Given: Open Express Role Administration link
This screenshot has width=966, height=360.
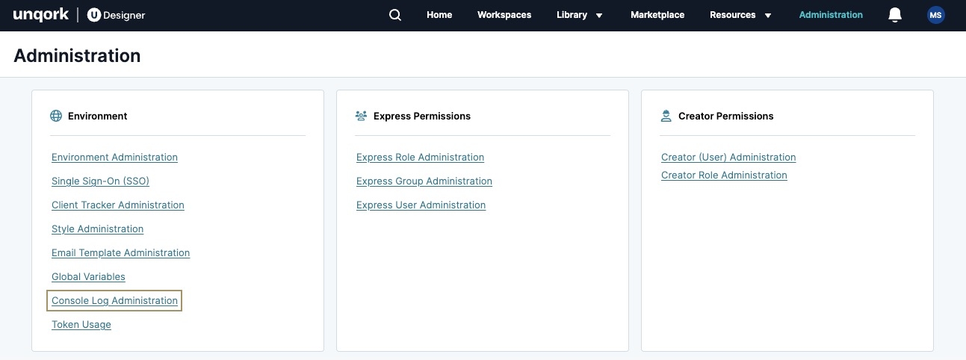Looking at the screenshot, I should (420, 158).
